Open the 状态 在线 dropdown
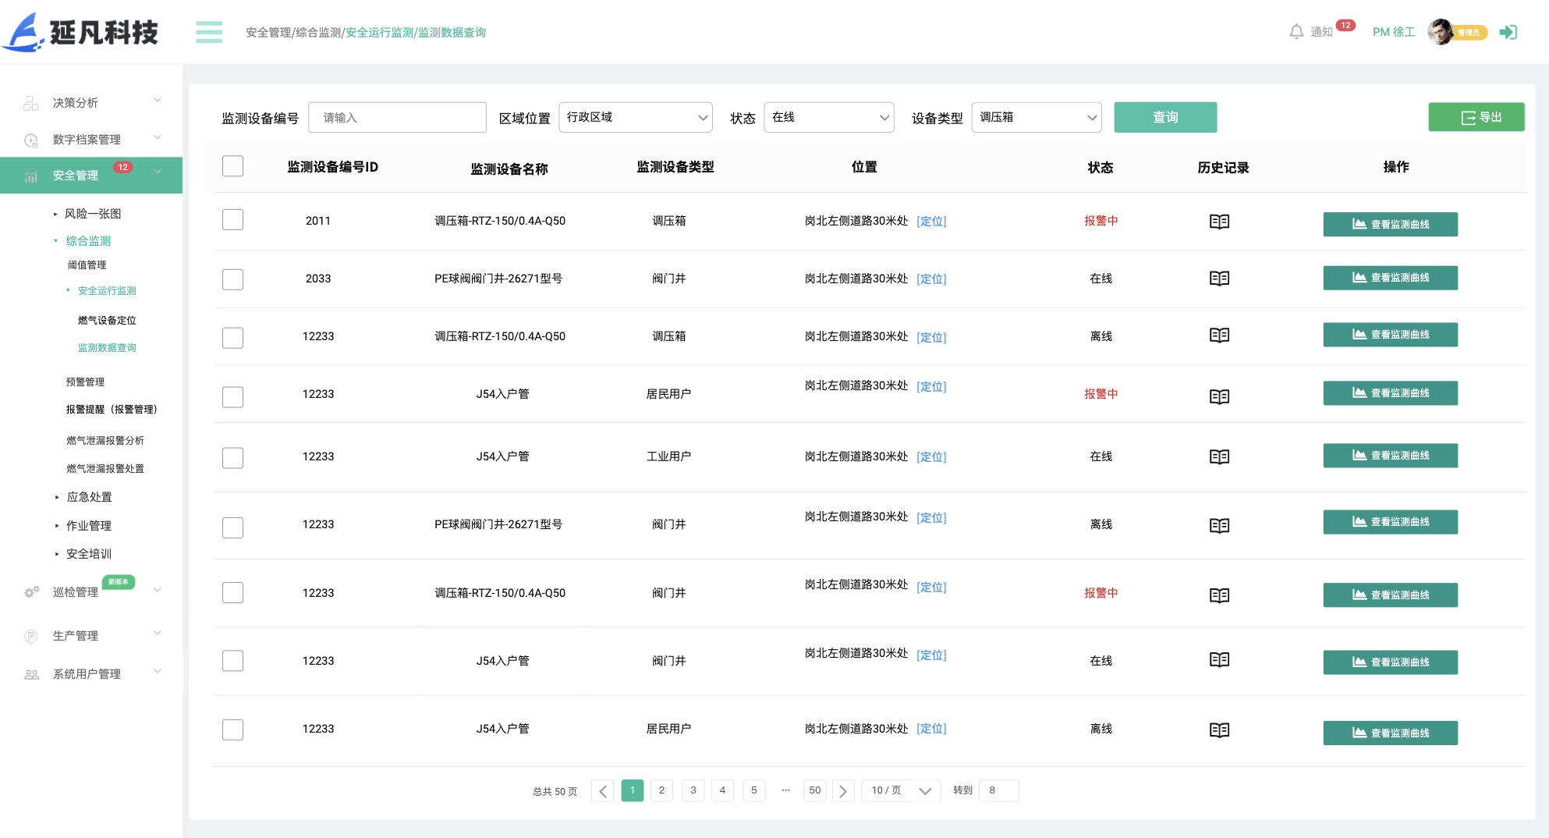The image size is (1549, 838). pyautogui.click(x=829, y=117)
